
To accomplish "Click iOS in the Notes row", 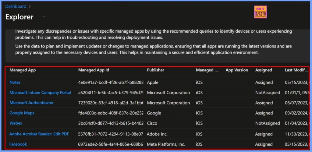I will point(199,82).
